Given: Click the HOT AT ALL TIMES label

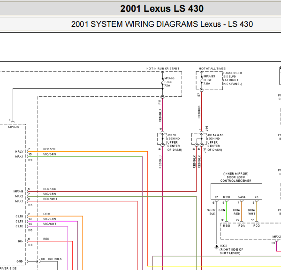Looking at the screenshot, I should tap(212, 69).
